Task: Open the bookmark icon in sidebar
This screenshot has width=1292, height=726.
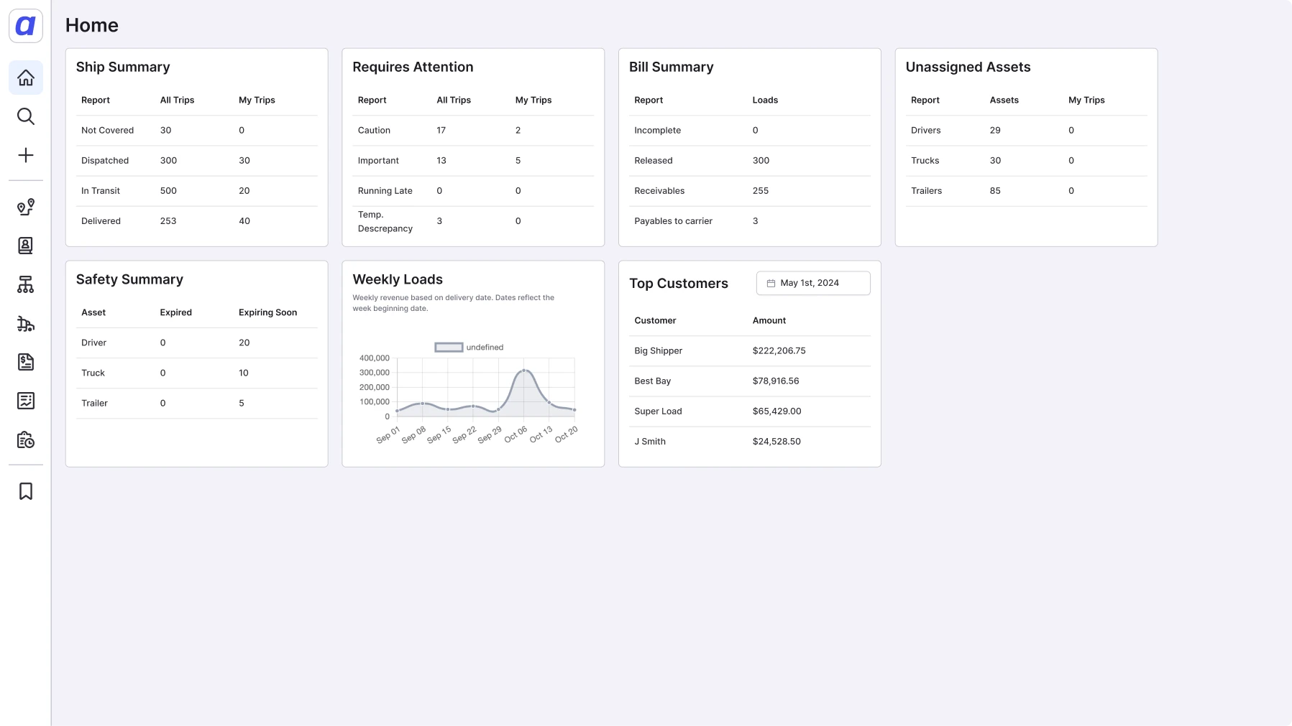Action: tap(26, 491)
